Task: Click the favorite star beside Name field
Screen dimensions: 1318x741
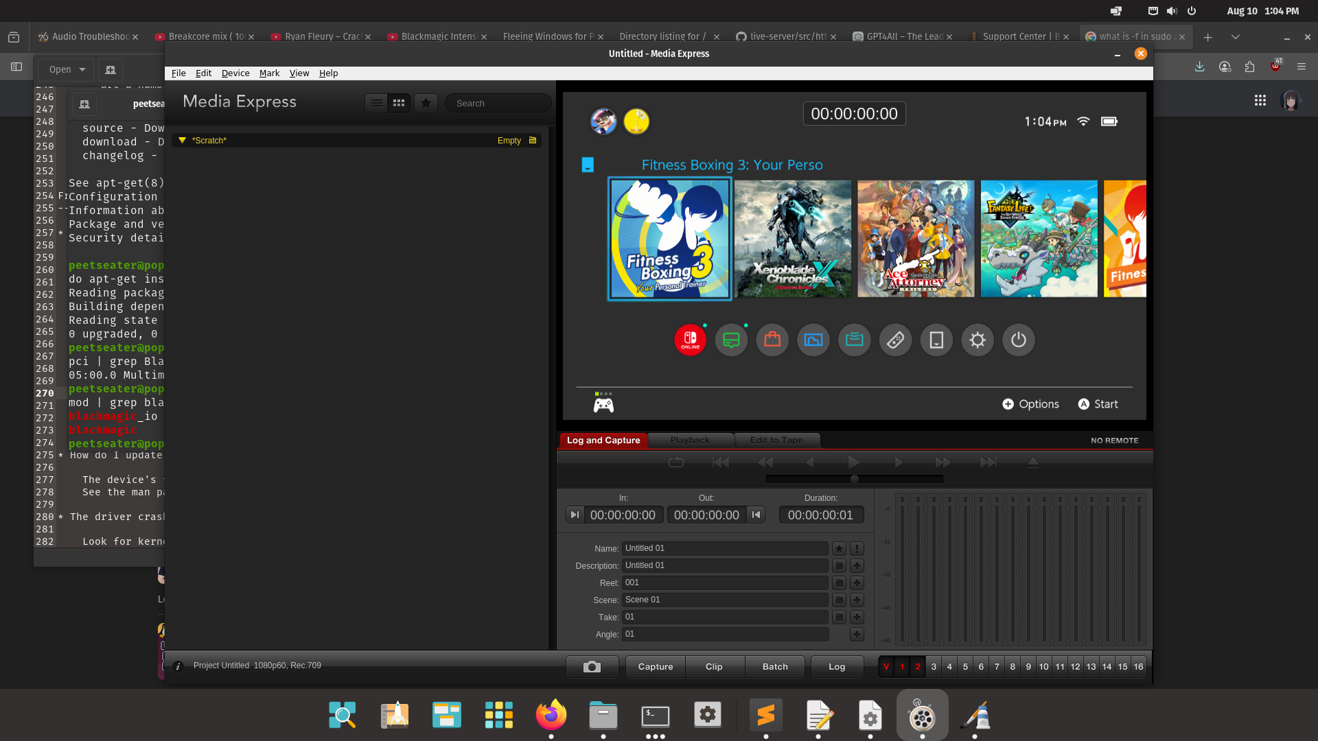Action: (x=839, y=548)
